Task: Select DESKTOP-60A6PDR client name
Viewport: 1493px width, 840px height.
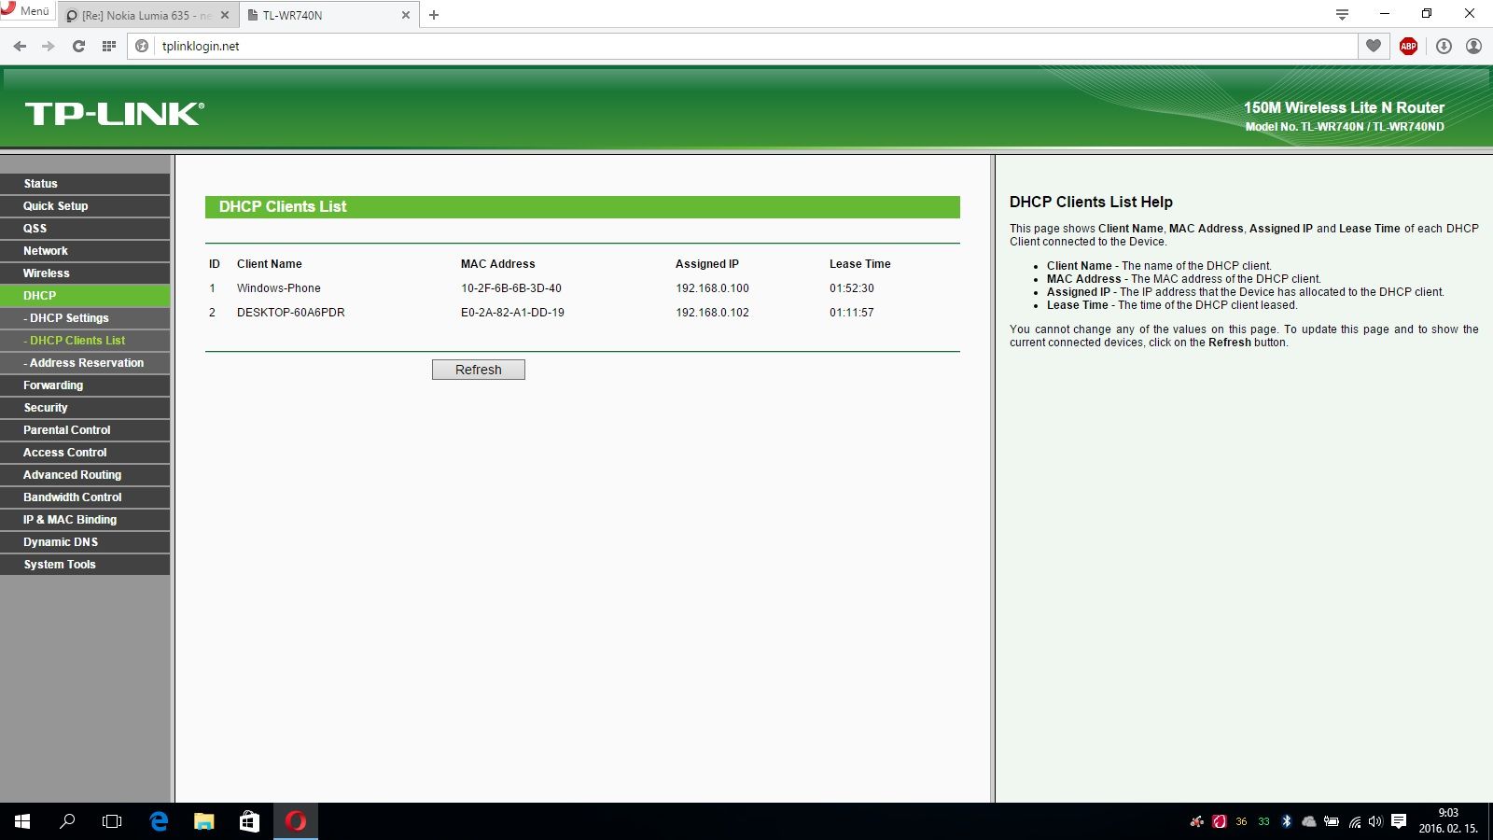Action: point(291,313)
